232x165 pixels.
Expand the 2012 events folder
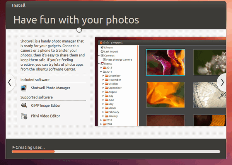coord(101,68)
